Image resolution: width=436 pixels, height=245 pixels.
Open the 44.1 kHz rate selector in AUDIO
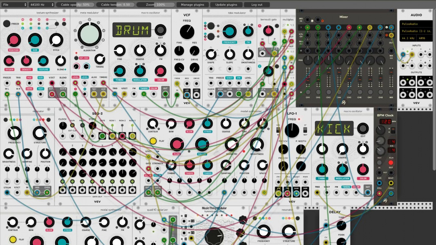(x=408, y=38)
